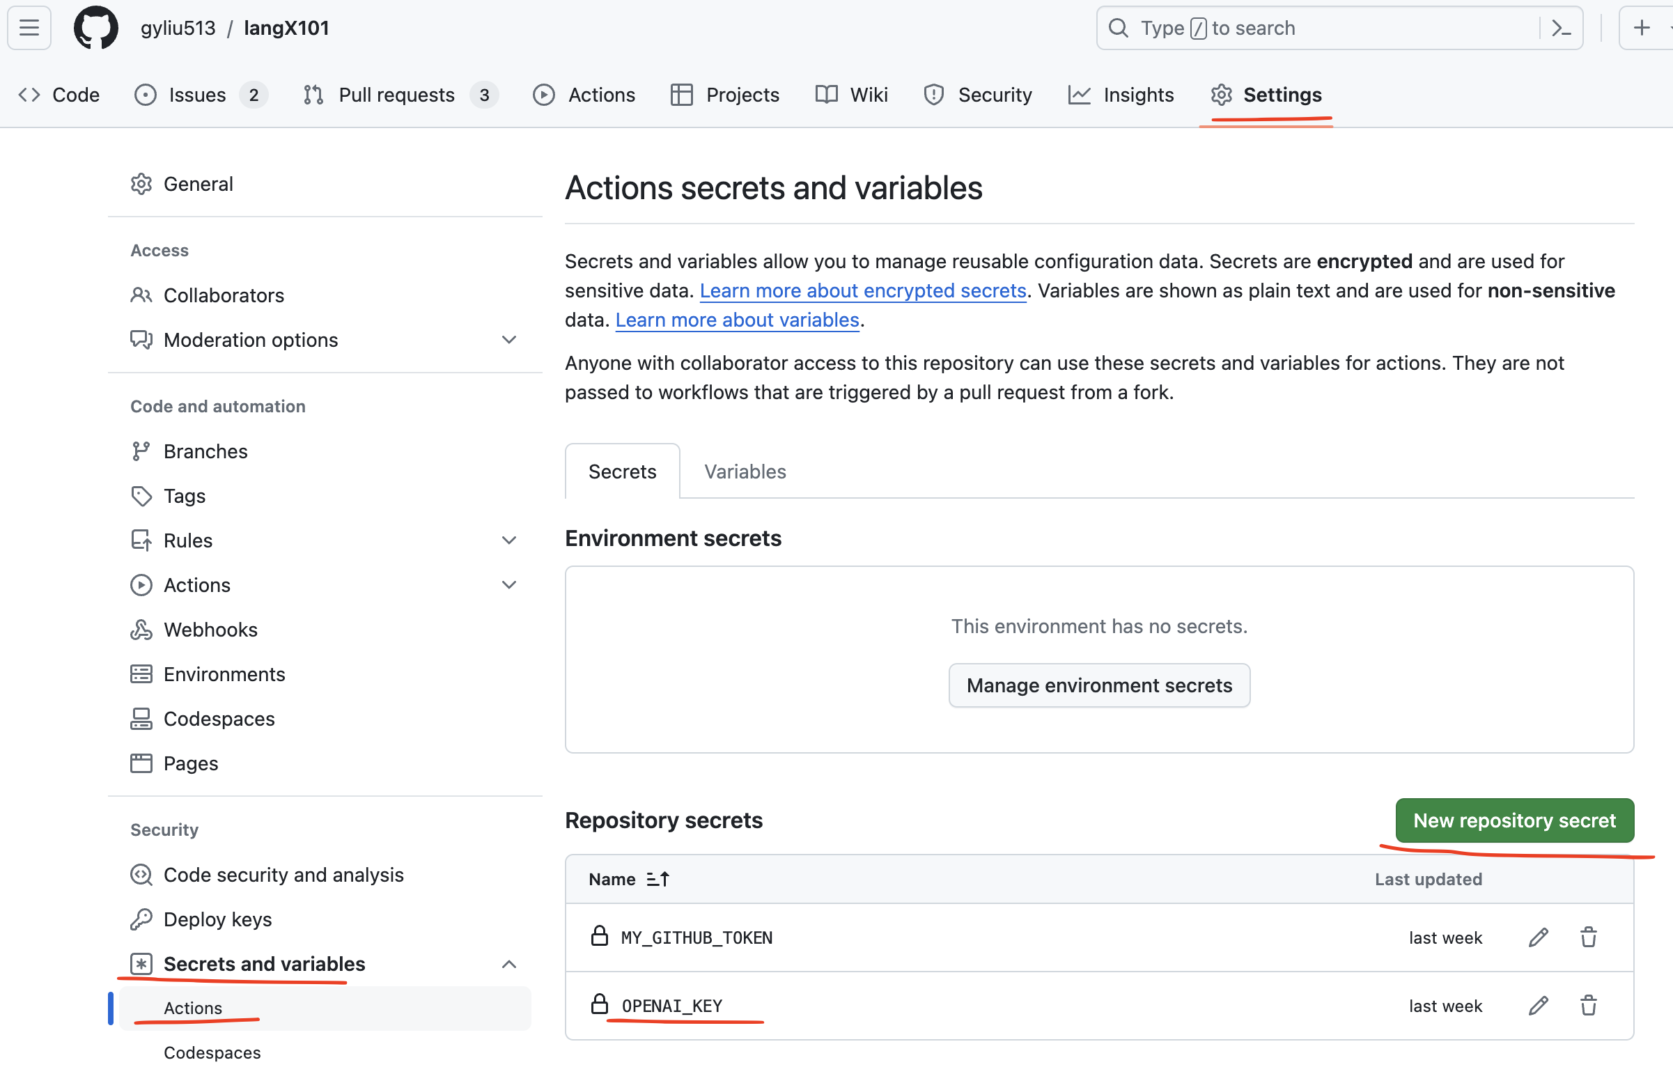The height and width of the screenshot is (1067, 1673).
Task: Switch to Variables tab
Action: 745,472
